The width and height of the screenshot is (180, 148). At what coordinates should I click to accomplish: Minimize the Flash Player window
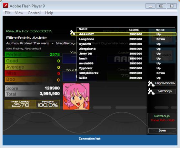[x=151, y=6]
